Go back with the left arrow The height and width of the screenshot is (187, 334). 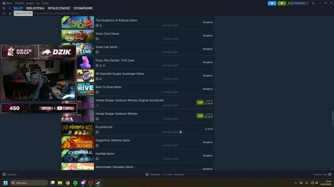click(4, 8)
